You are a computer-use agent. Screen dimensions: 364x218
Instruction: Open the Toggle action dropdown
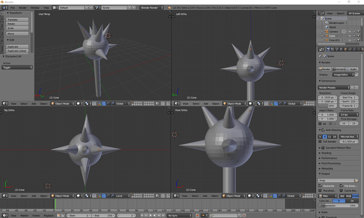[x=17, y=67]
